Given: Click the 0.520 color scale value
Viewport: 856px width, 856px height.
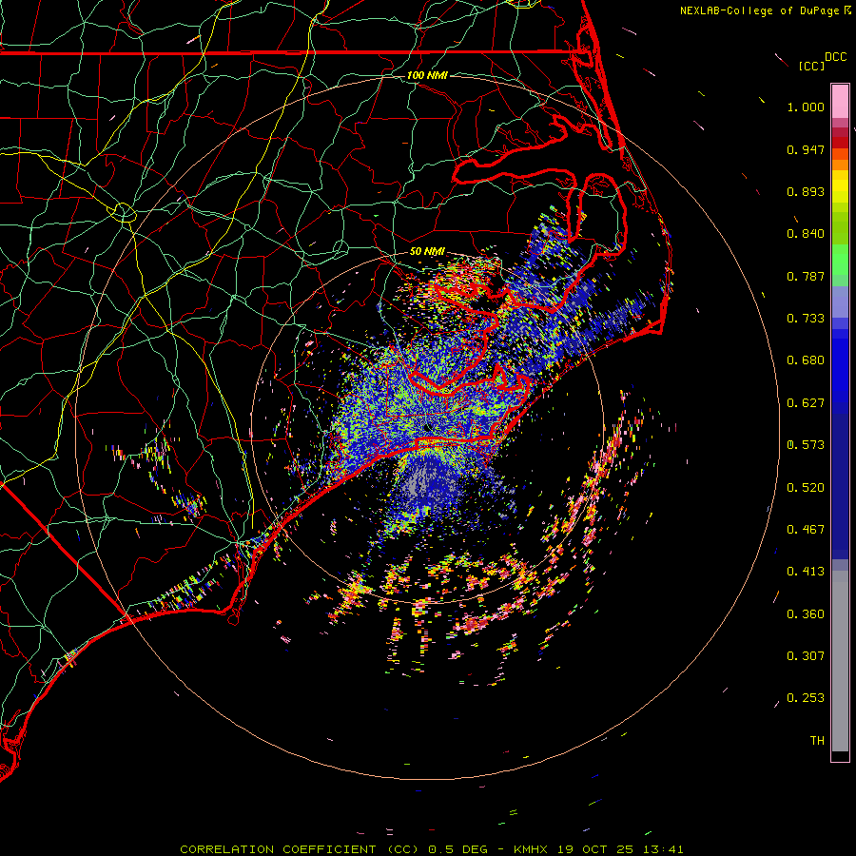Looking at the screenshot, I should tap(806, 488).
